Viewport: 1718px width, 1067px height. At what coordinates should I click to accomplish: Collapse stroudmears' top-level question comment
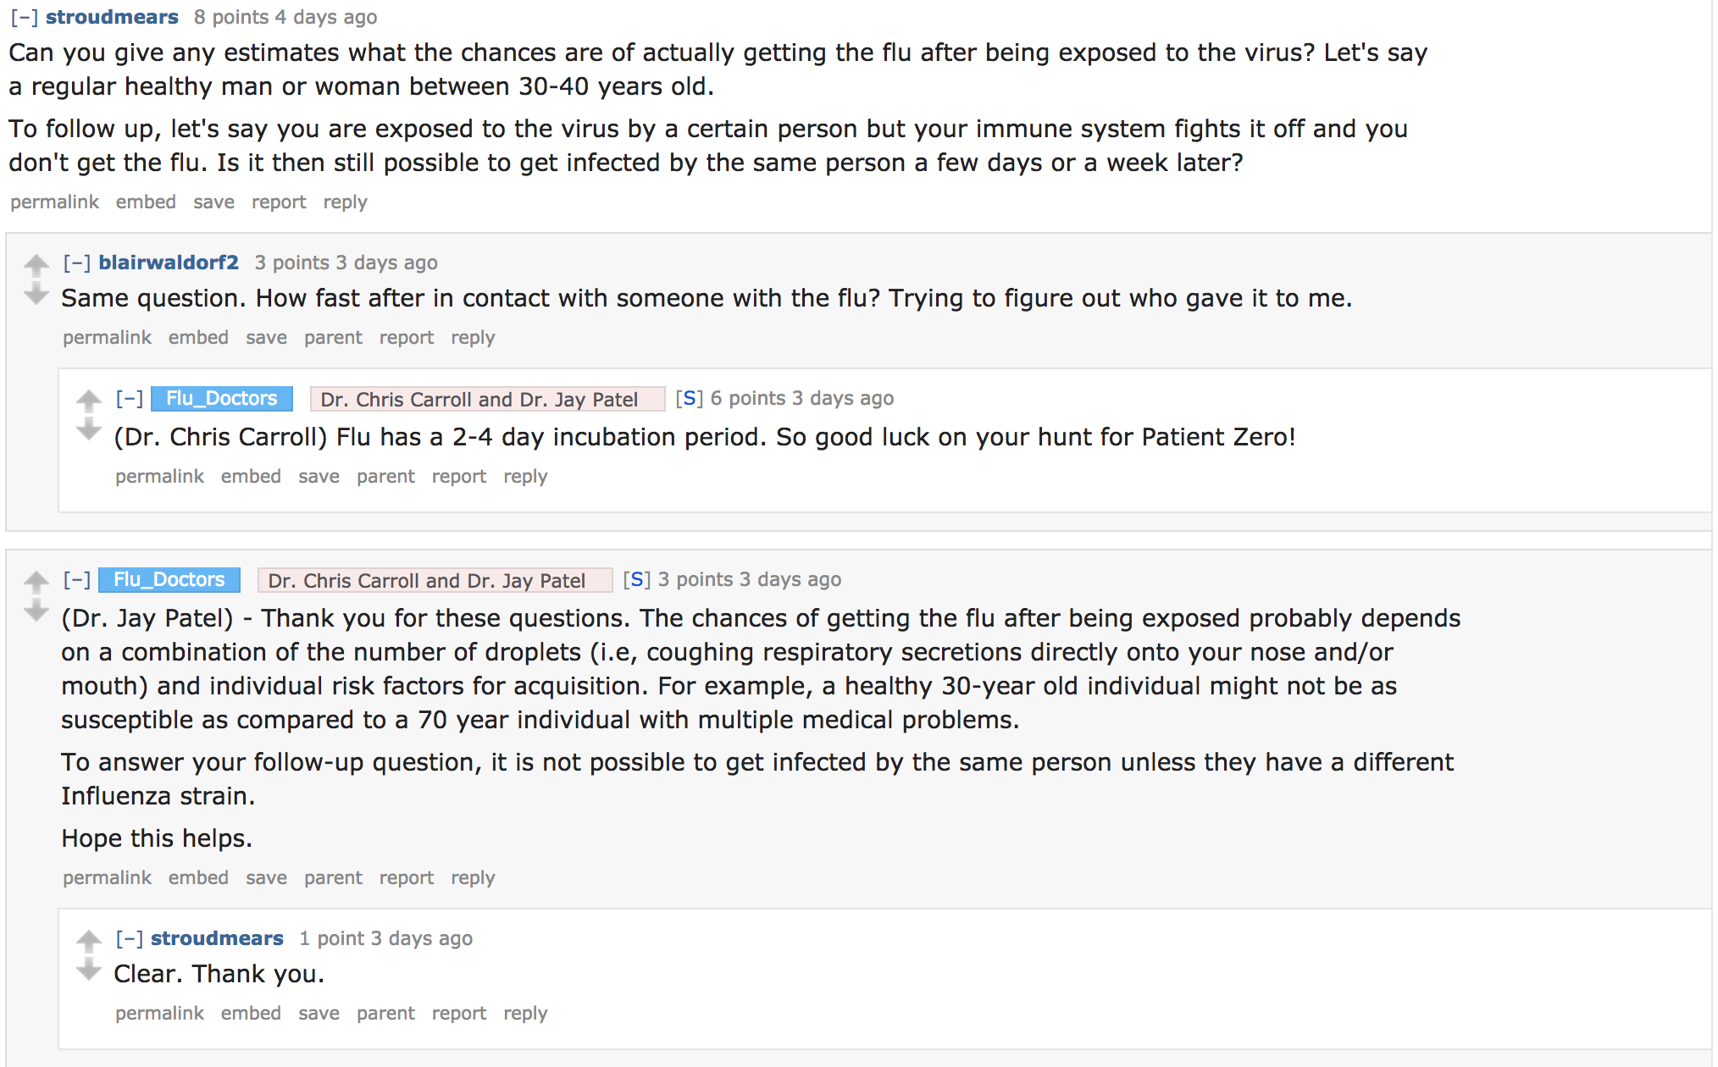(x=24, y=17)
